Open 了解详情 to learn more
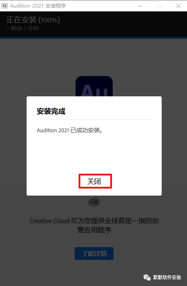This screenshot has width=187, height=286. click(94, 253)
